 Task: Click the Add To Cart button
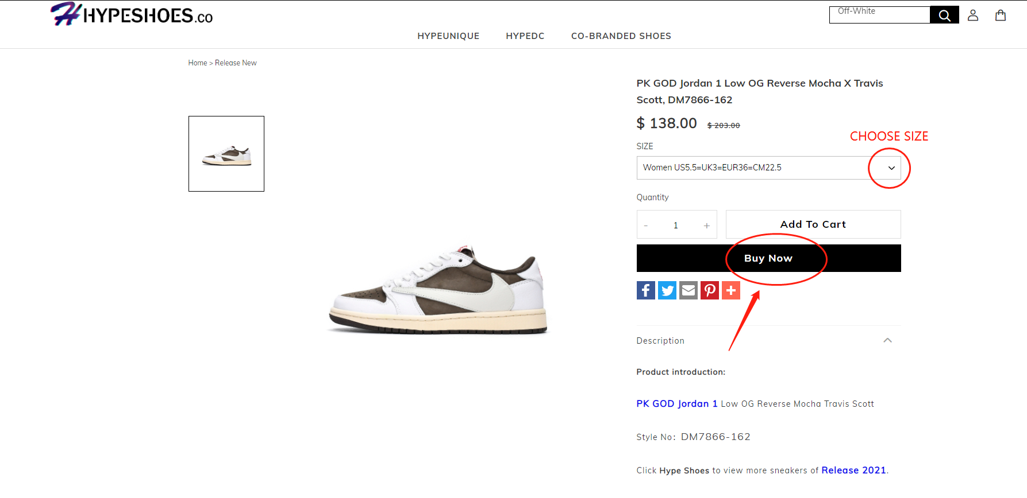[x=813, y=224]
